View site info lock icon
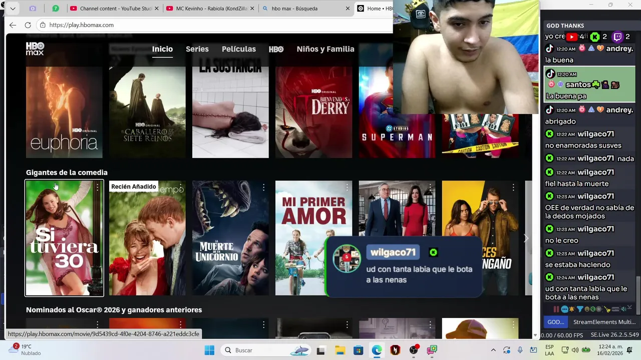Screen dimensions: 641x360 click(x=43, y=25)
